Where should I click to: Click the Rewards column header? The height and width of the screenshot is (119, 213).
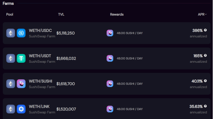click(x=117, y=14)
